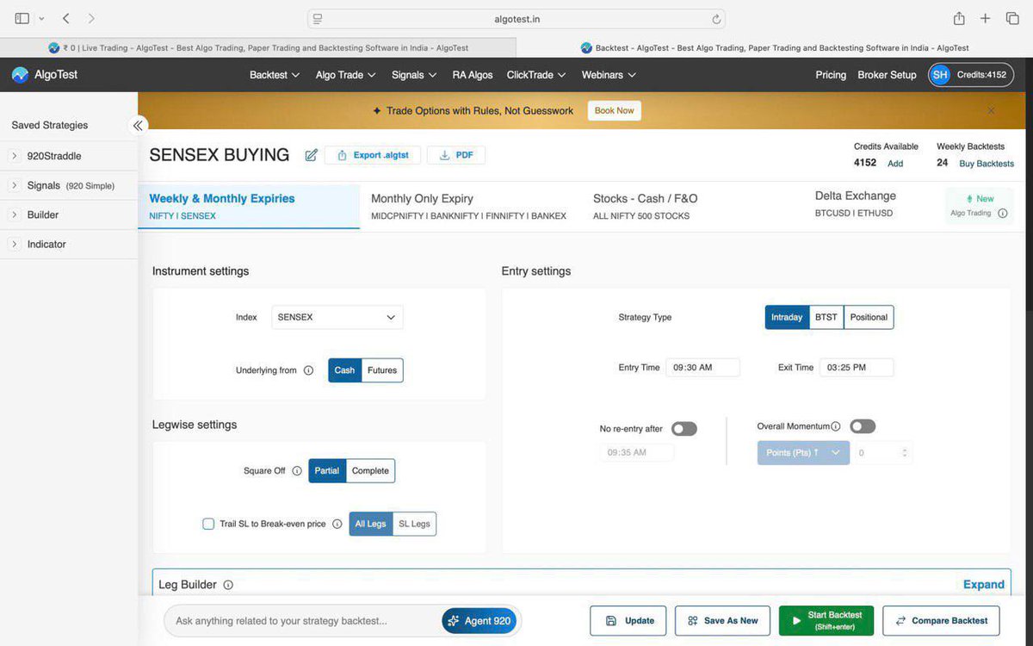Image resolution: width=1033 pixels, height=646 pixels.
Task: Expand Signals saved strategies
Action: pyautogui.click(x=15, y=185)
